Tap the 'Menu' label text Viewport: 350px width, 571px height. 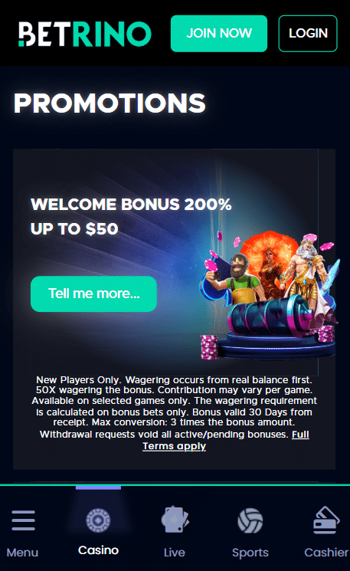coord(22,553)
